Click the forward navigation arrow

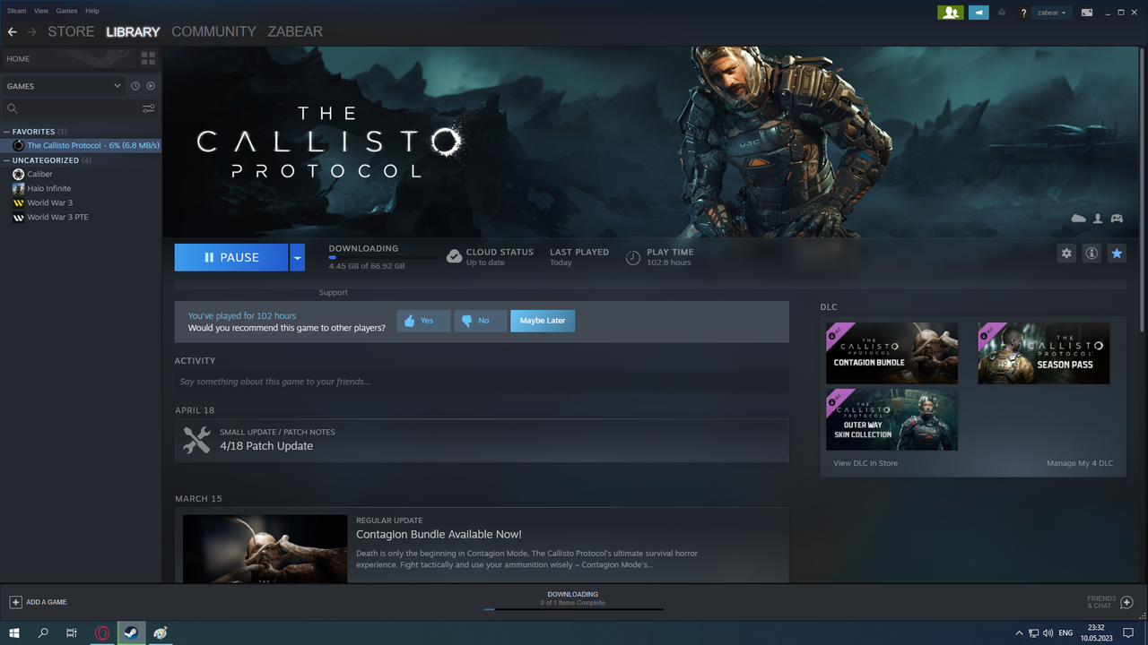[x=32, y=31]
